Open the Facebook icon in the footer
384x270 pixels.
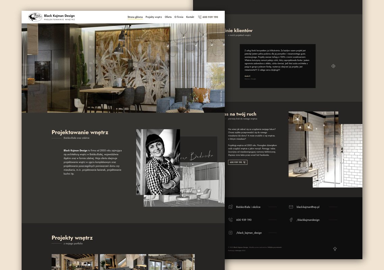[291, 220]
